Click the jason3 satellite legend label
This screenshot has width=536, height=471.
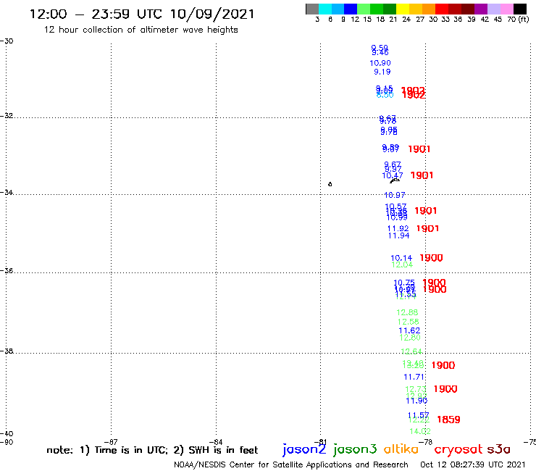(x=355, y=449)
